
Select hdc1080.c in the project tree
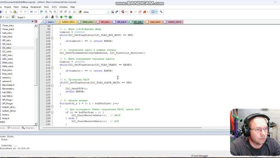click(x=7, y=93)
